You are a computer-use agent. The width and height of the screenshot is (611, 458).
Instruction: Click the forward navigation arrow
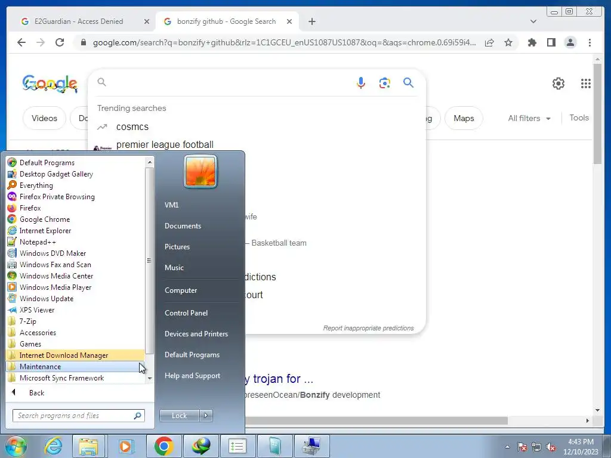coord(41,42)
